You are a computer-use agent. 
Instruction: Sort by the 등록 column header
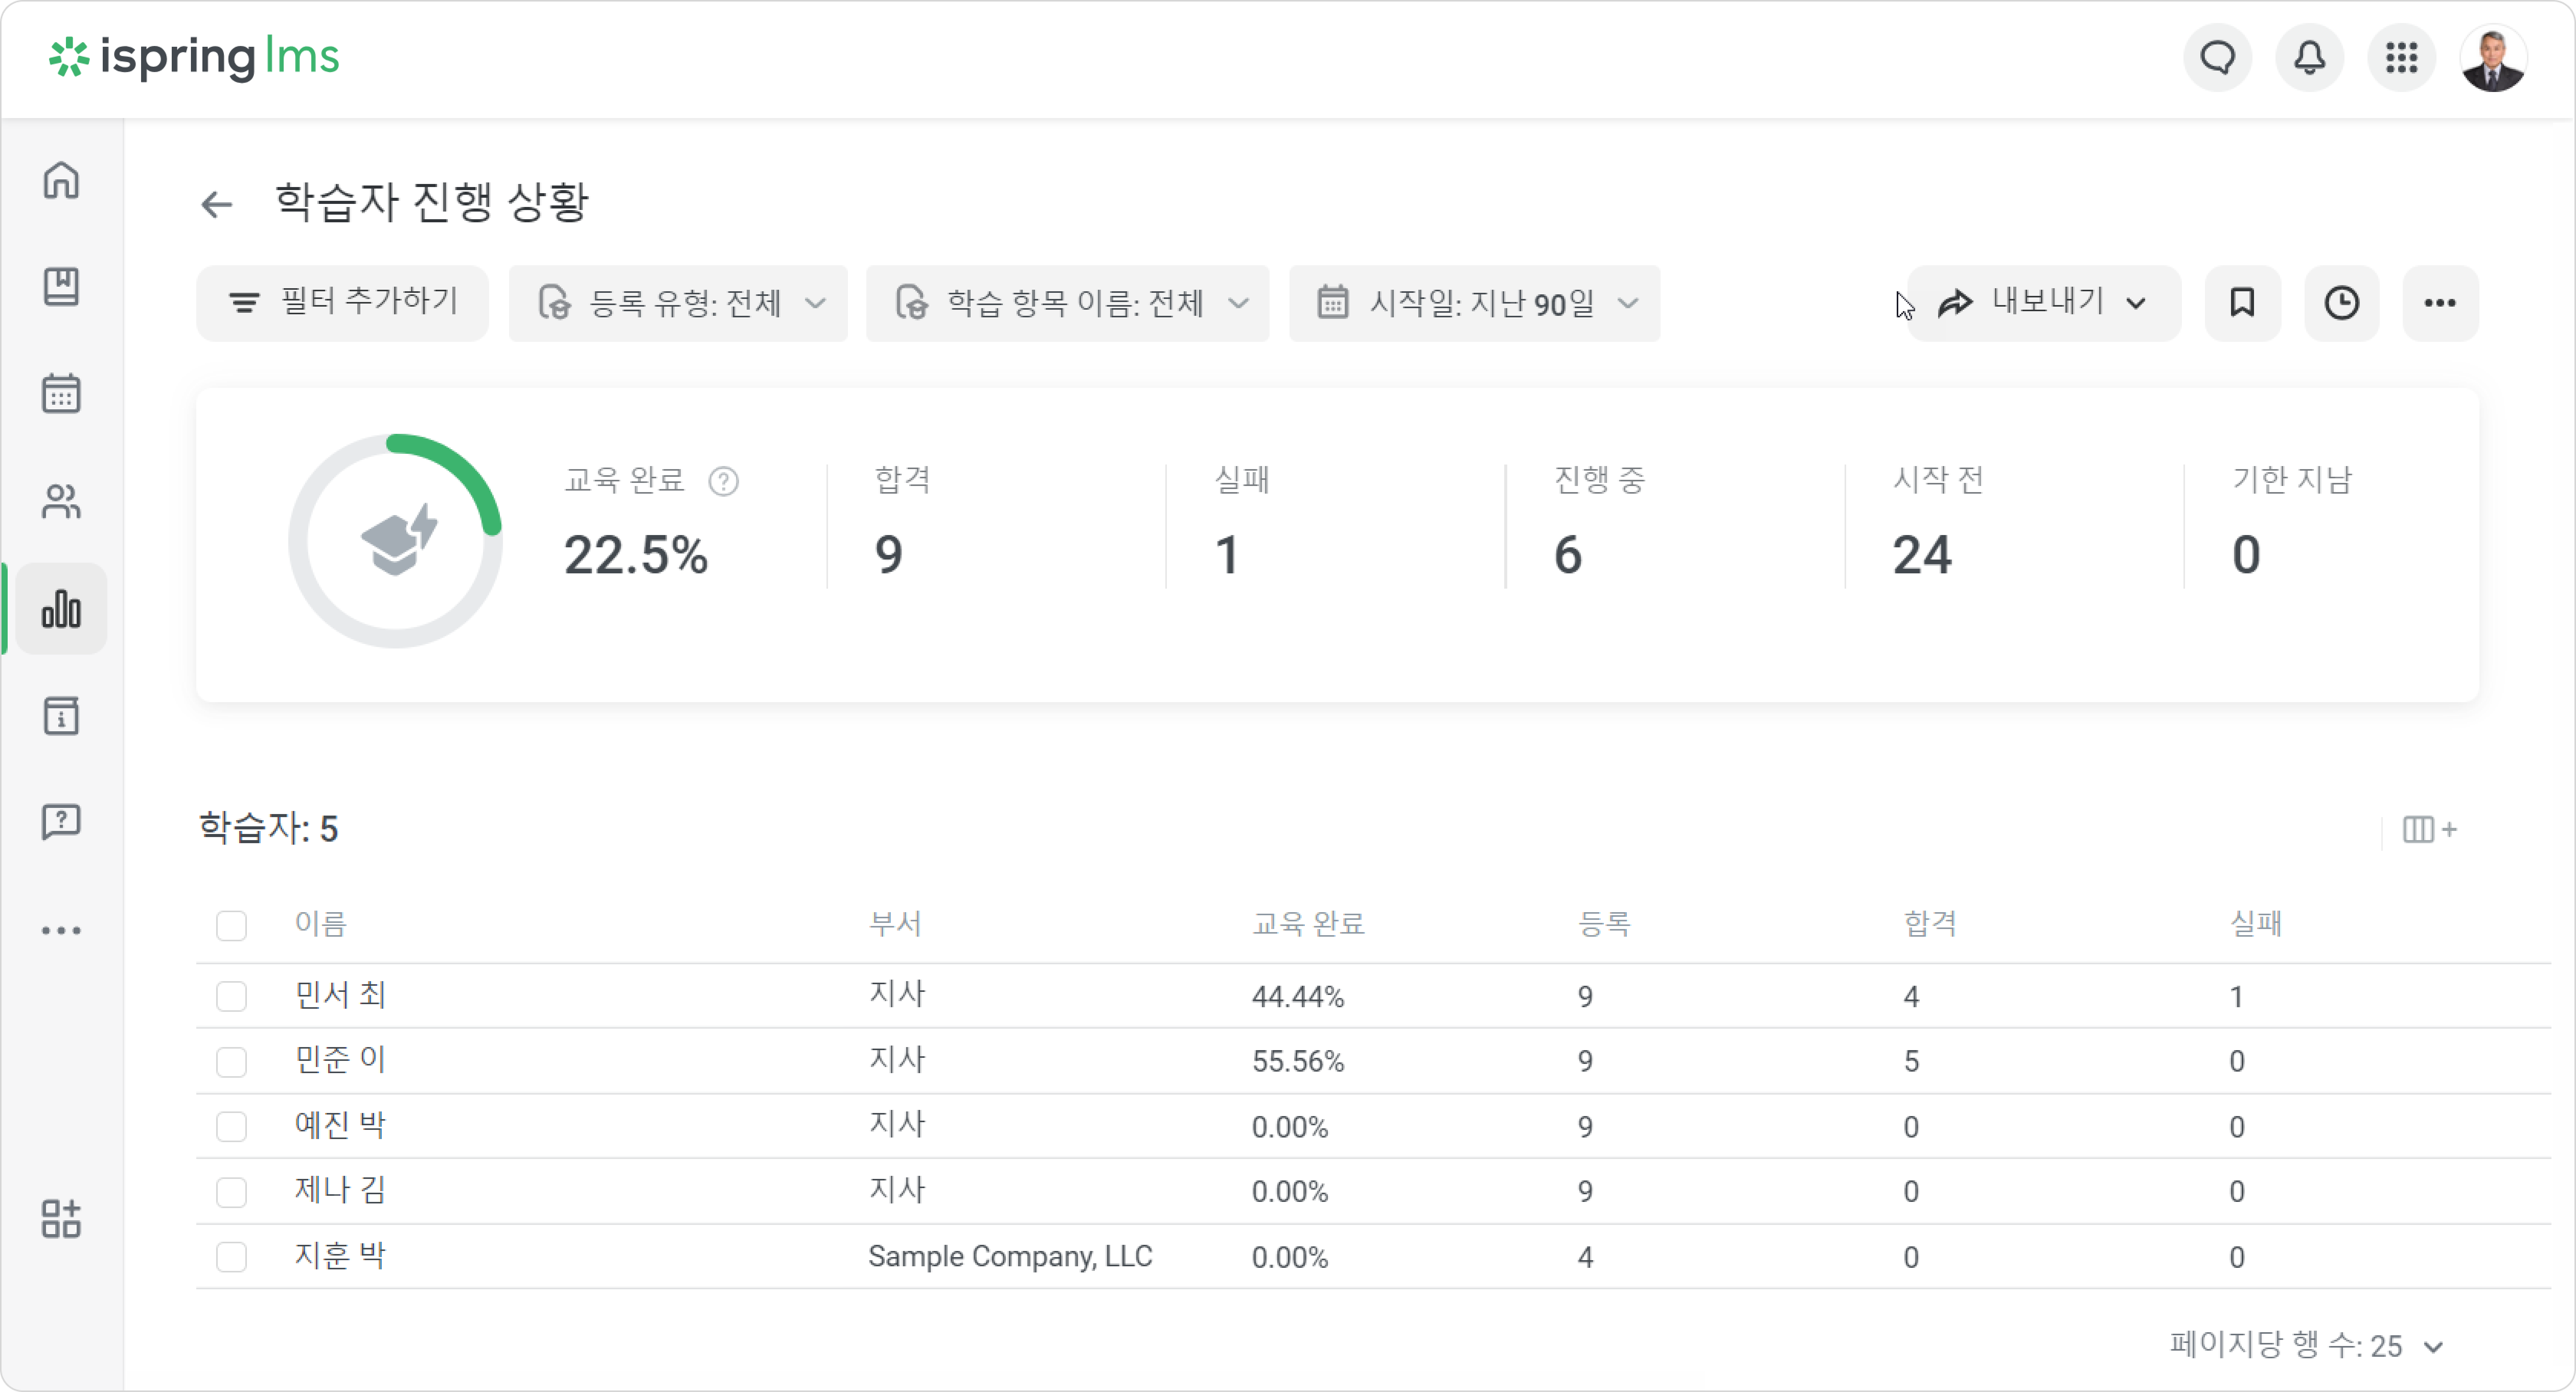(1604, 924)
